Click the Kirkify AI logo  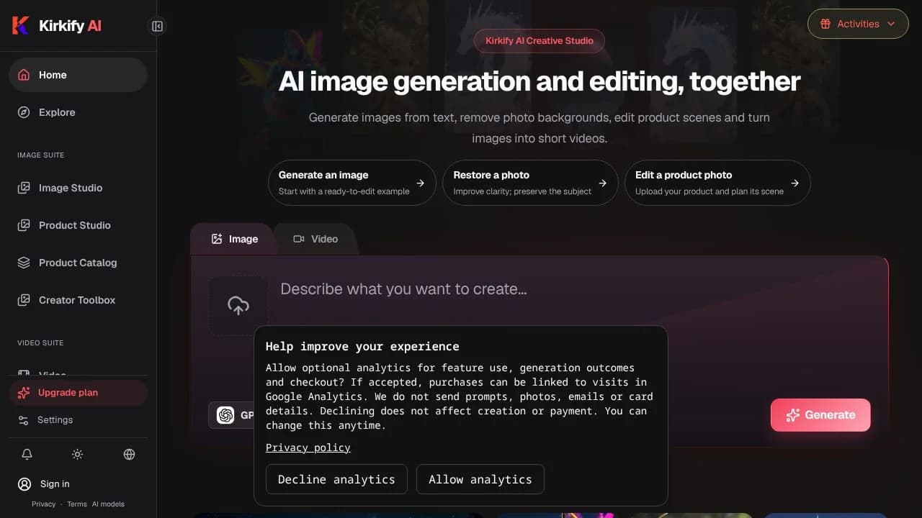[x=56, y=26]
